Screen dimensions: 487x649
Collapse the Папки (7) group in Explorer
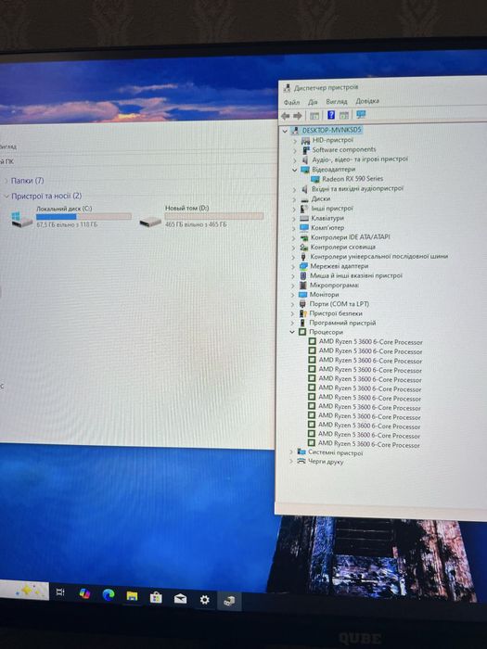tap(6, 181)
